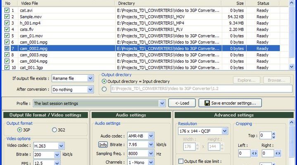Open the audio Bitrate 7.95 dropdown
The width and height of the screenshot is (297, 165).
tap(151, 144)
